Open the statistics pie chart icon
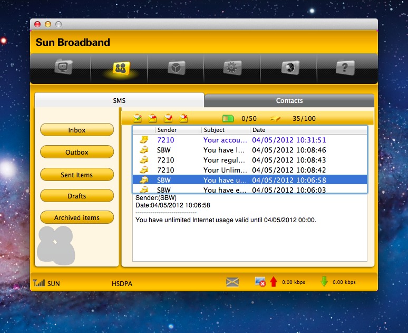 (x=177, y=68)
